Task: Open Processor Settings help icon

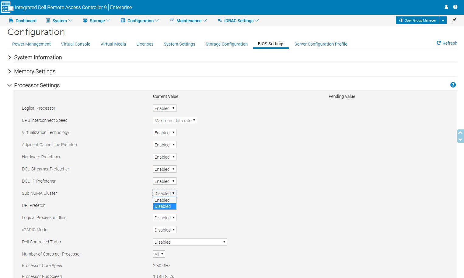Action: click(x=453, y=85)
